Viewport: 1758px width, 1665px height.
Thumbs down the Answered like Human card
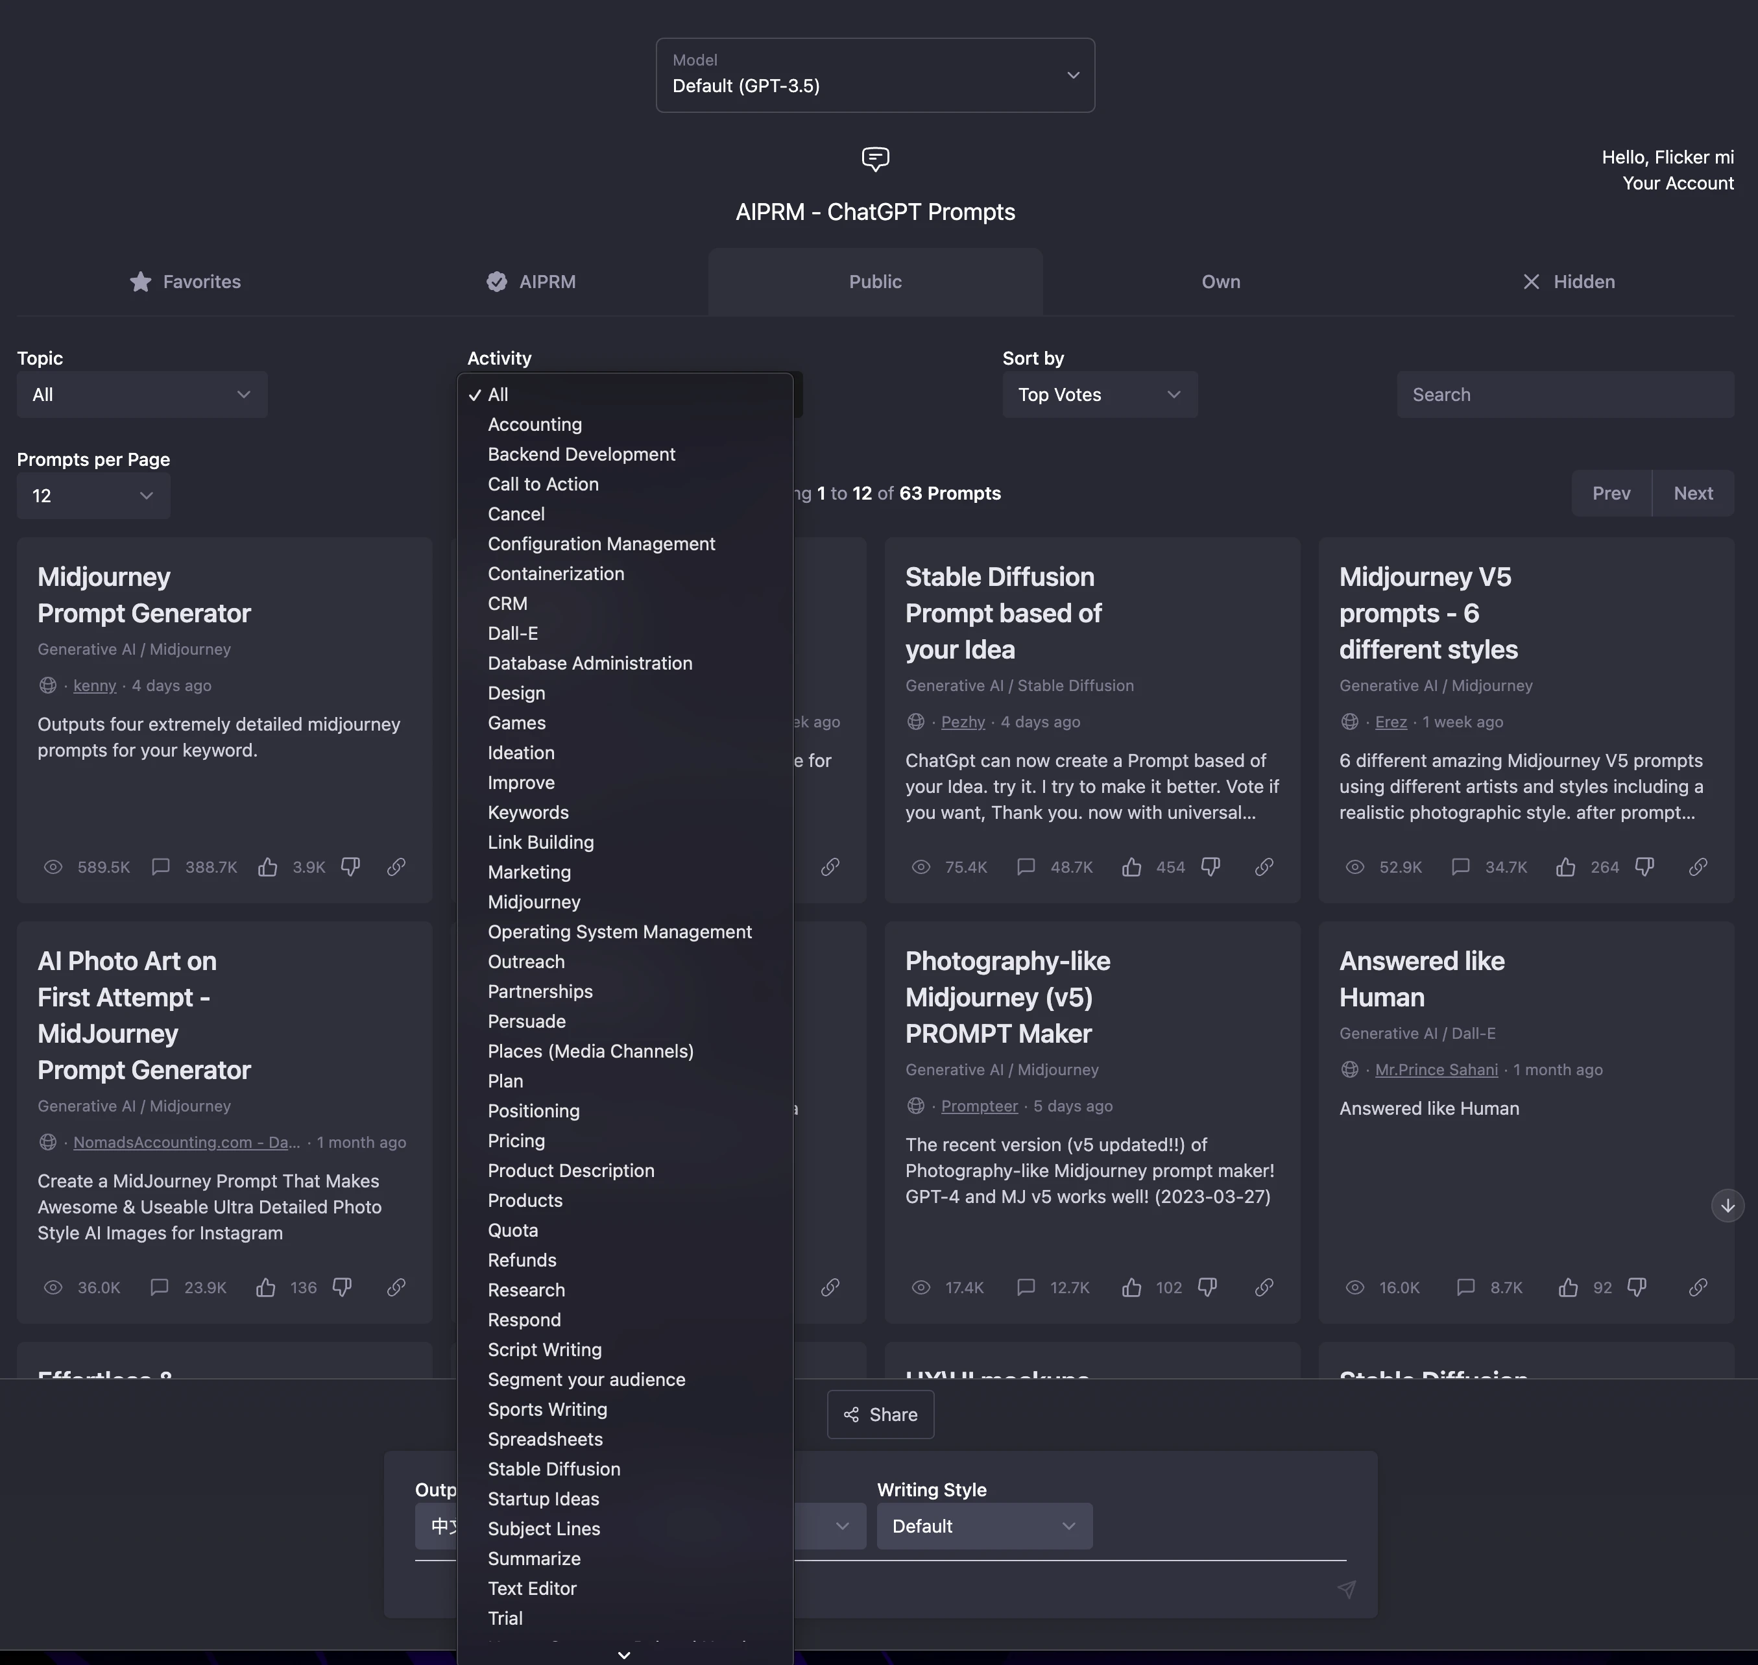tap(1637, 1288)
